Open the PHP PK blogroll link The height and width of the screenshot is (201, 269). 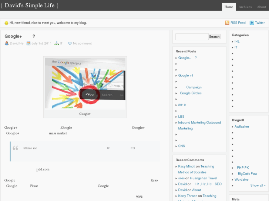[x=243, y=168]
